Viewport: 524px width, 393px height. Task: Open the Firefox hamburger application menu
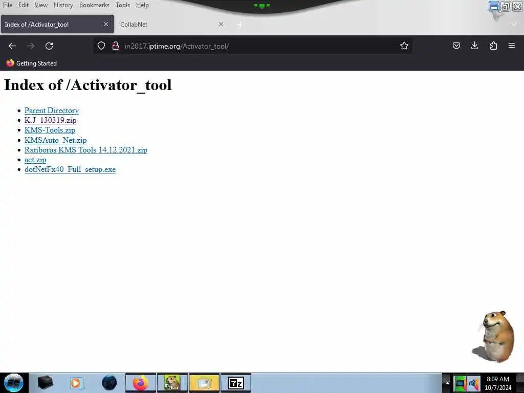512,46
